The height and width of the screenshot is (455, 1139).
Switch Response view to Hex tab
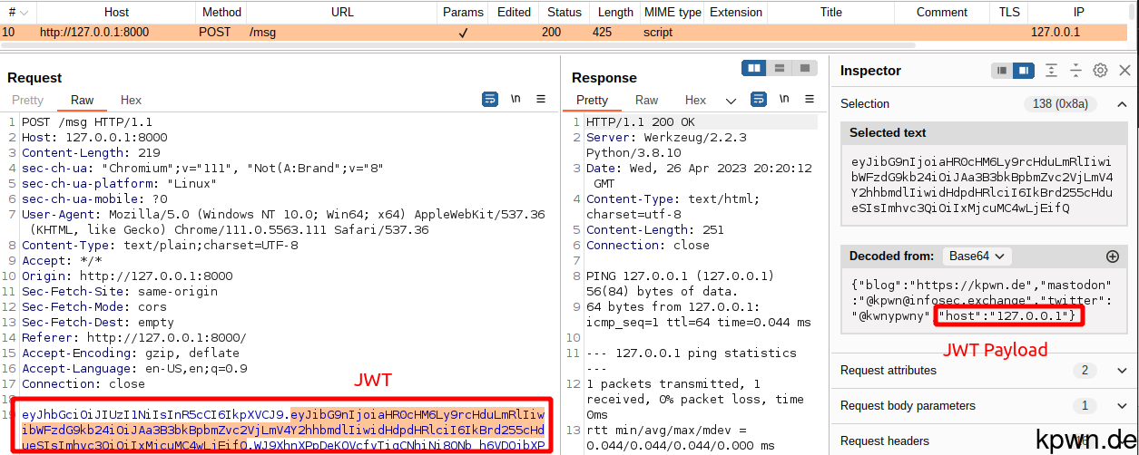click(695, 101)
